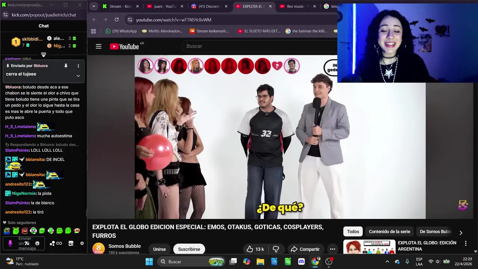This screenshot has height=269, width=478.
Task: Open the bookmarks apps grid icon
Action: [x=93, y=31]
